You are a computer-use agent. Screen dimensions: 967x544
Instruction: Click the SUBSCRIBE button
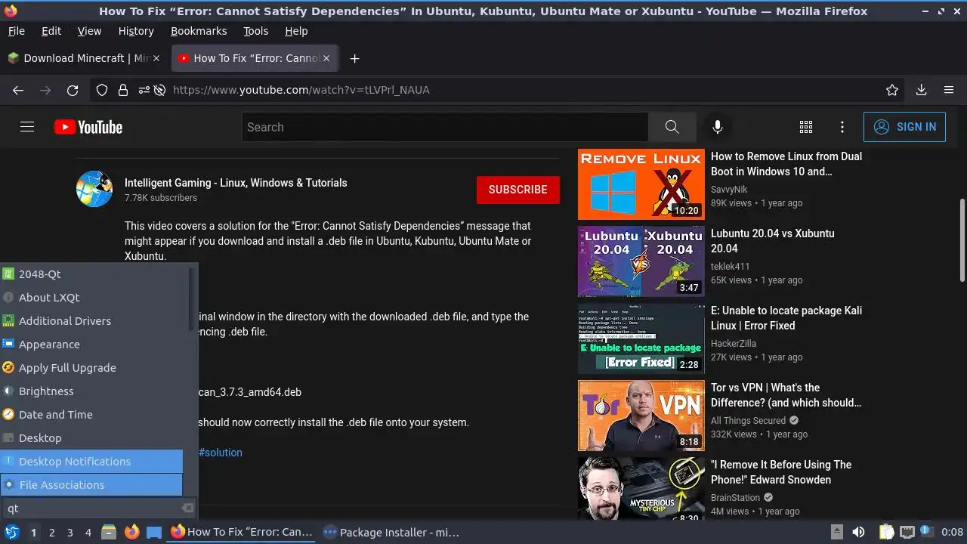click(x=518, y=190)
